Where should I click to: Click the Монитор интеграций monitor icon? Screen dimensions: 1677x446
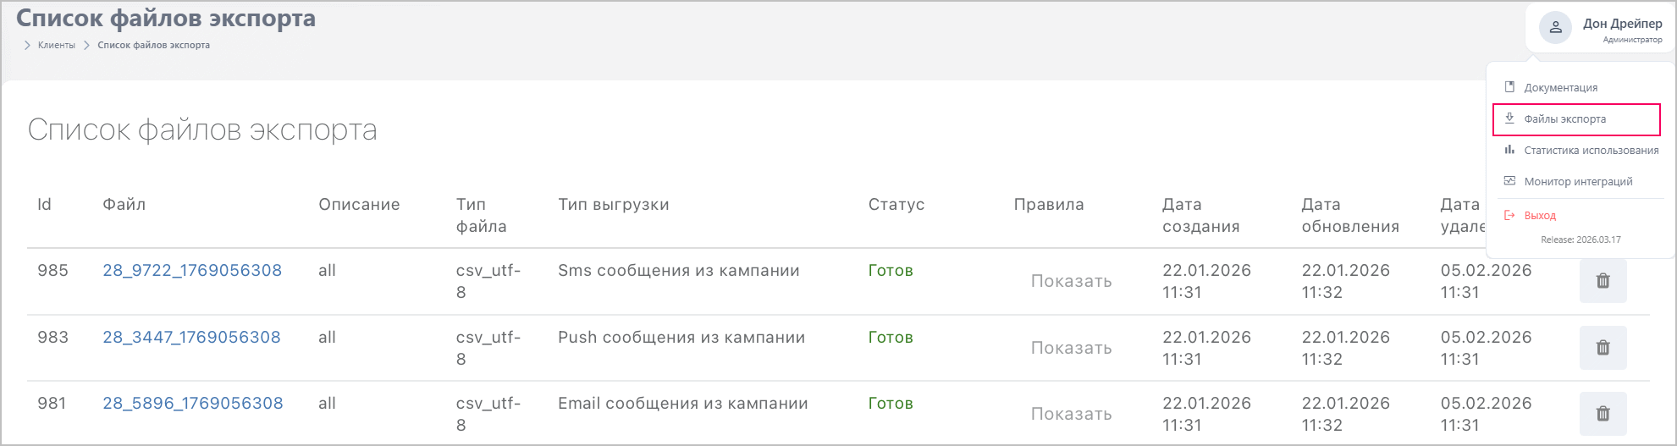pos(1509,181)
